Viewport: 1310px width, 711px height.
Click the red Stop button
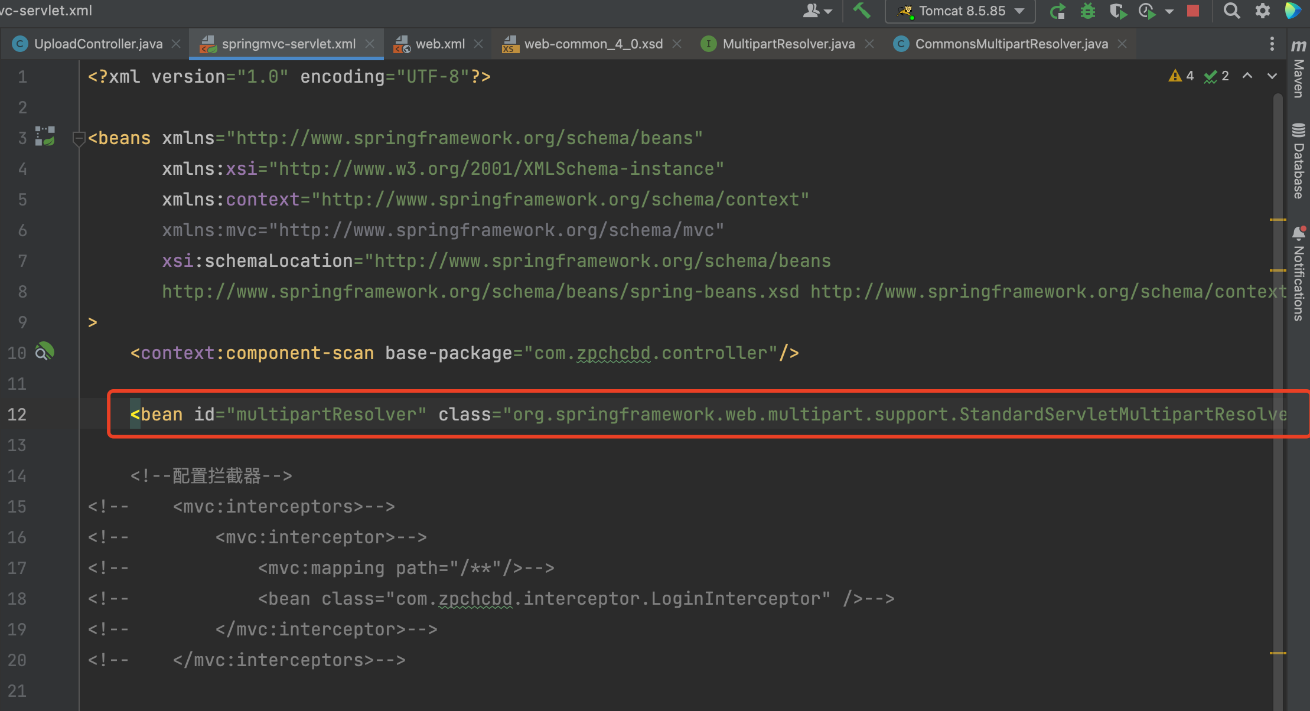click(x=1193, y=11)
